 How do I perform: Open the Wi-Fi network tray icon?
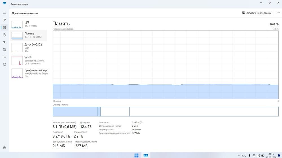[254, 155]
